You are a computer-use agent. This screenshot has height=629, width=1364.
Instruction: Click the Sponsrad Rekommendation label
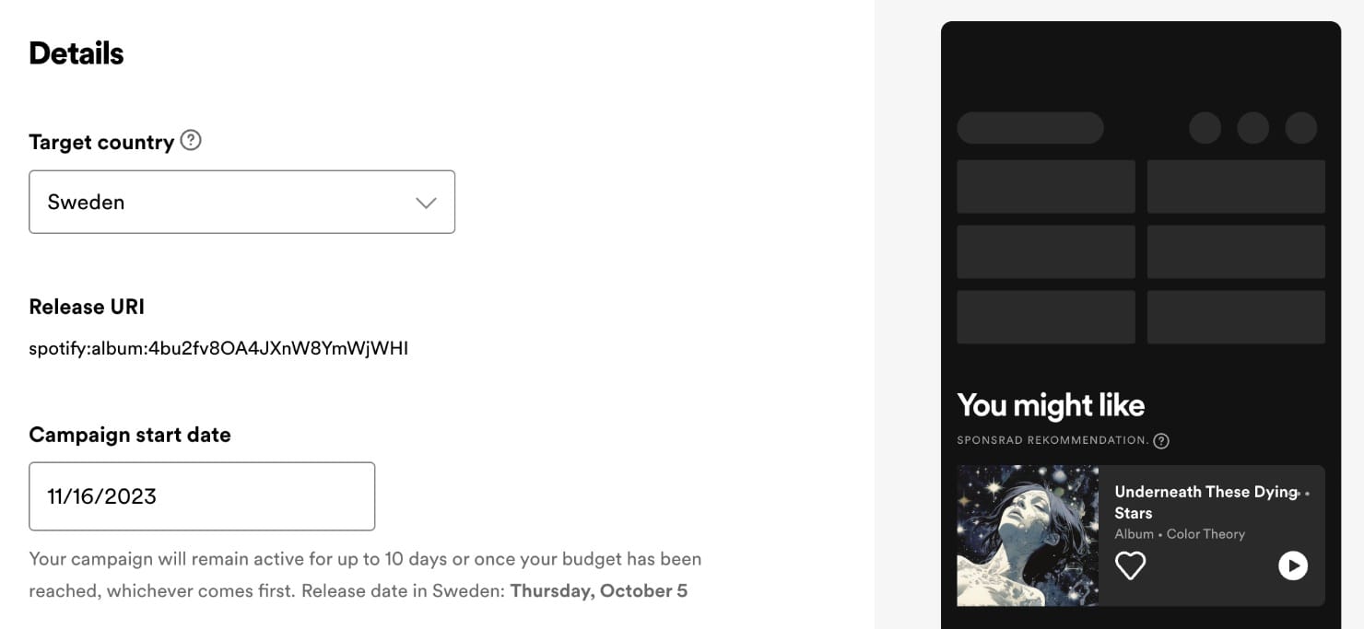point(1052,440)
